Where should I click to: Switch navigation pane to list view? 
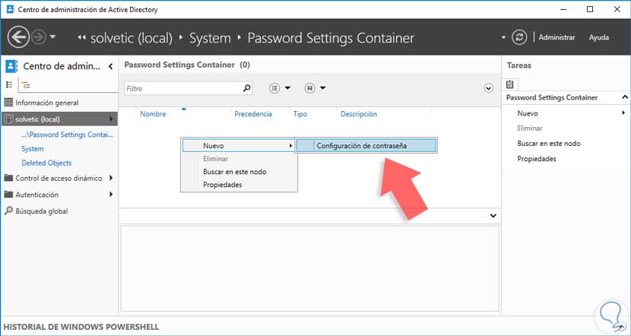(x=10, y=84)
